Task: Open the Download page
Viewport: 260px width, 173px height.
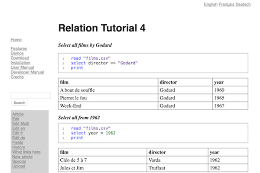Action: 20,58
